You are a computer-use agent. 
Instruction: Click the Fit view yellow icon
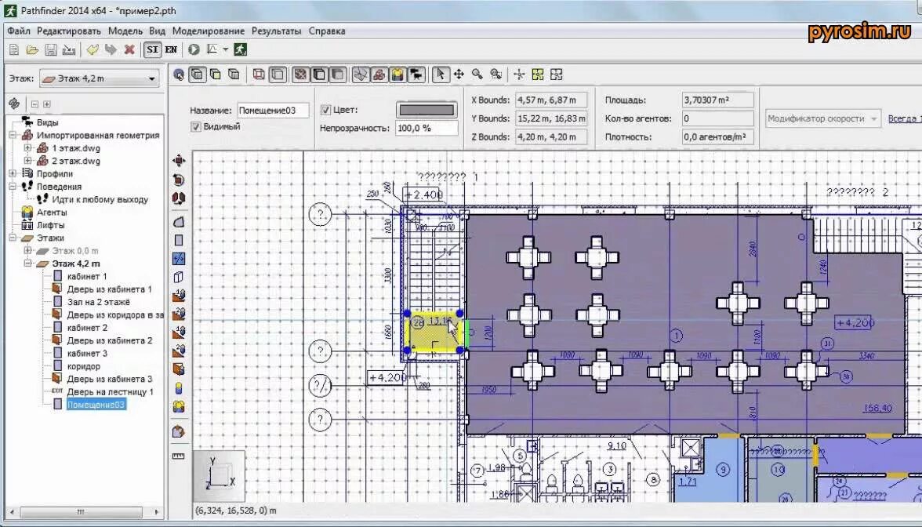click(538, 74)
